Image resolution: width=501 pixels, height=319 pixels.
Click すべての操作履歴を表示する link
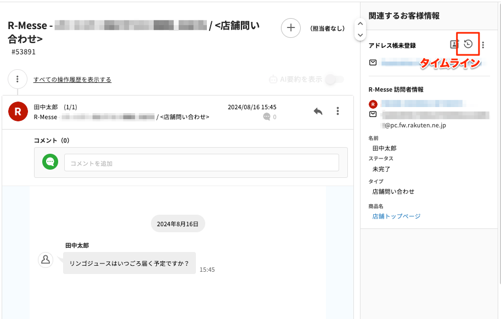pyautogui.click(x=72, y=80)
